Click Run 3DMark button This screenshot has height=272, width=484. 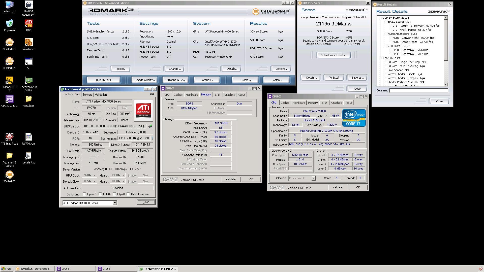pyautogui.click(x=103, y=80)
